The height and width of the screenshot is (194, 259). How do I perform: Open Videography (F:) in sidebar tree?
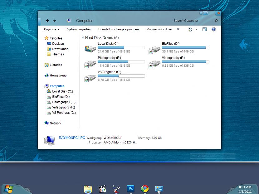[x=64, y=107]
